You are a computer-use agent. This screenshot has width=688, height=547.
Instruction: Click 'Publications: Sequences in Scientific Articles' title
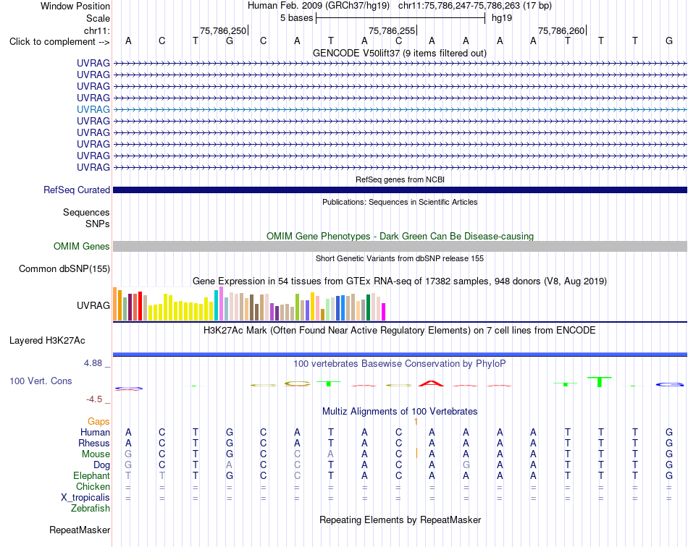click(x=400, y=202)
